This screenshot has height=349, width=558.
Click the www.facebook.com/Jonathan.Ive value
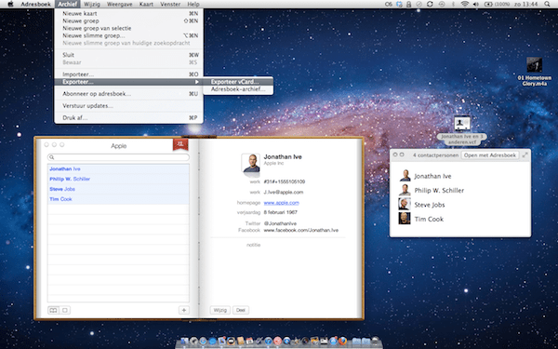click(x=301, y=231)
